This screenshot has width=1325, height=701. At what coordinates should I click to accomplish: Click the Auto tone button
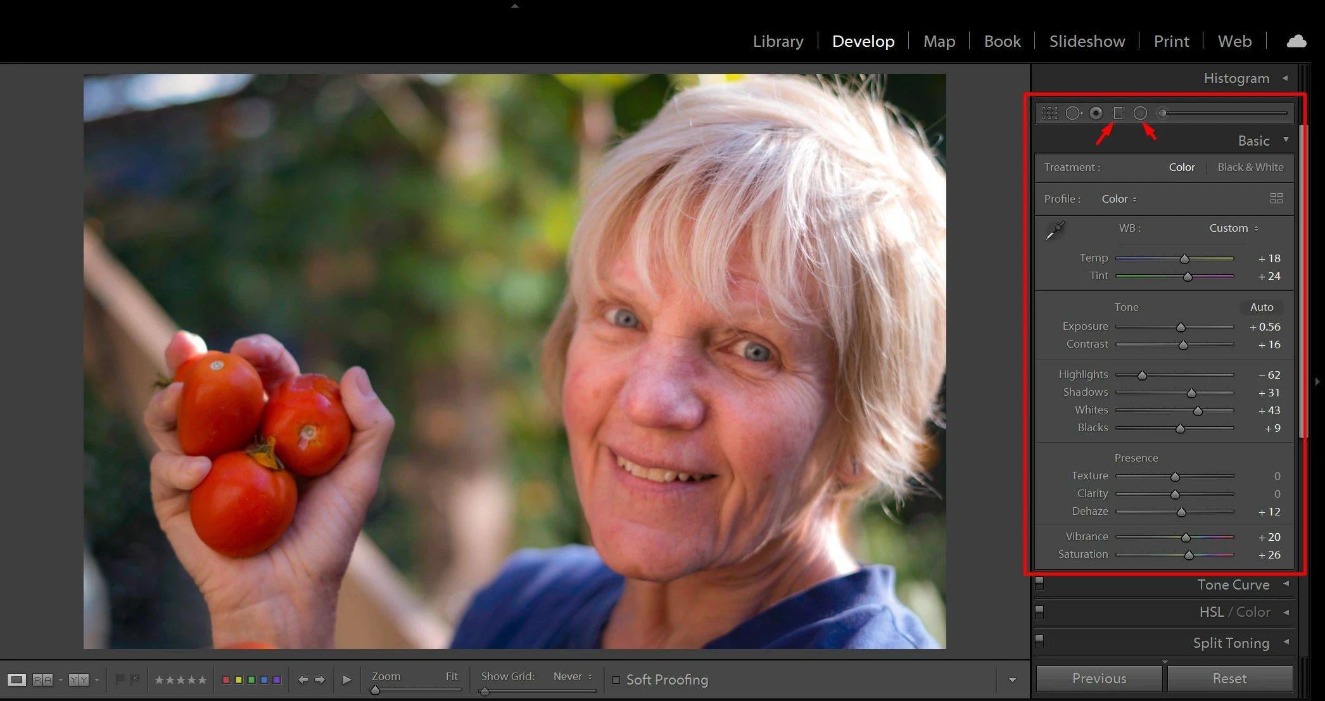tap(1261, 307)
